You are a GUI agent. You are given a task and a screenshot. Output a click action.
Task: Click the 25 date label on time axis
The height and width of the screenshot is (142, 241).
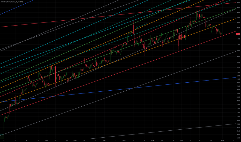(x=84, y=140)
